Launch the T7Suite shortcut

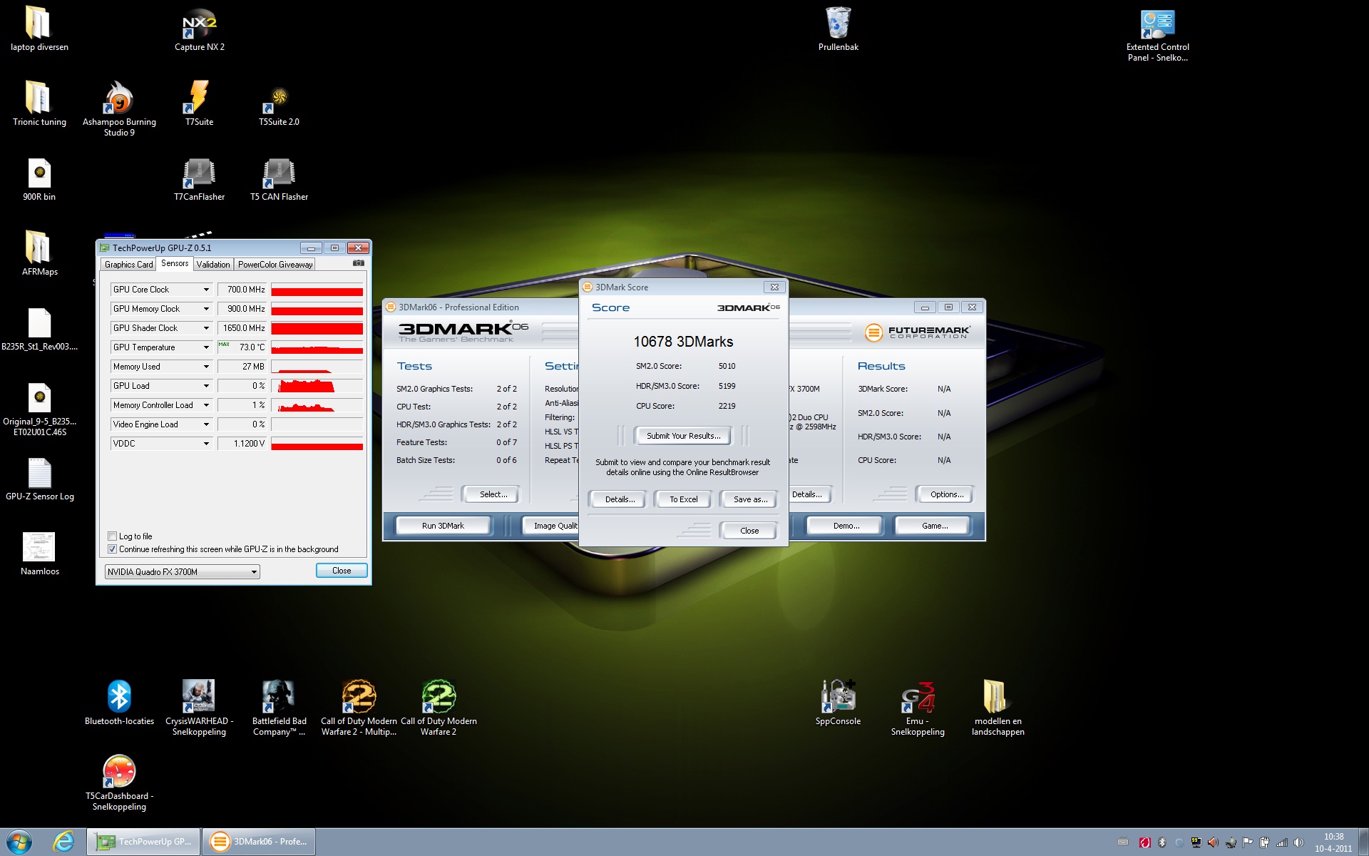199,103
